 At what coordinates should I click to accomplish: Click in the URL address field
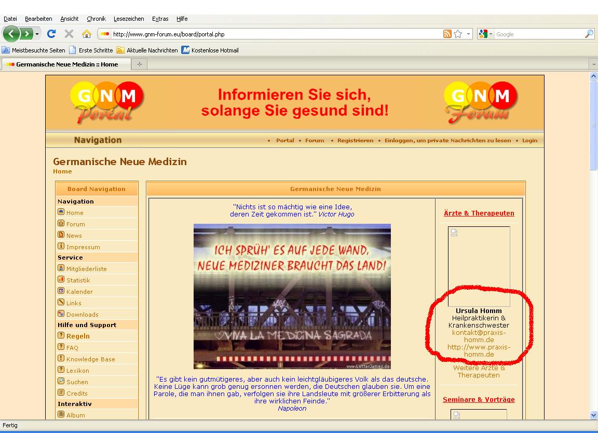point(270,34)
